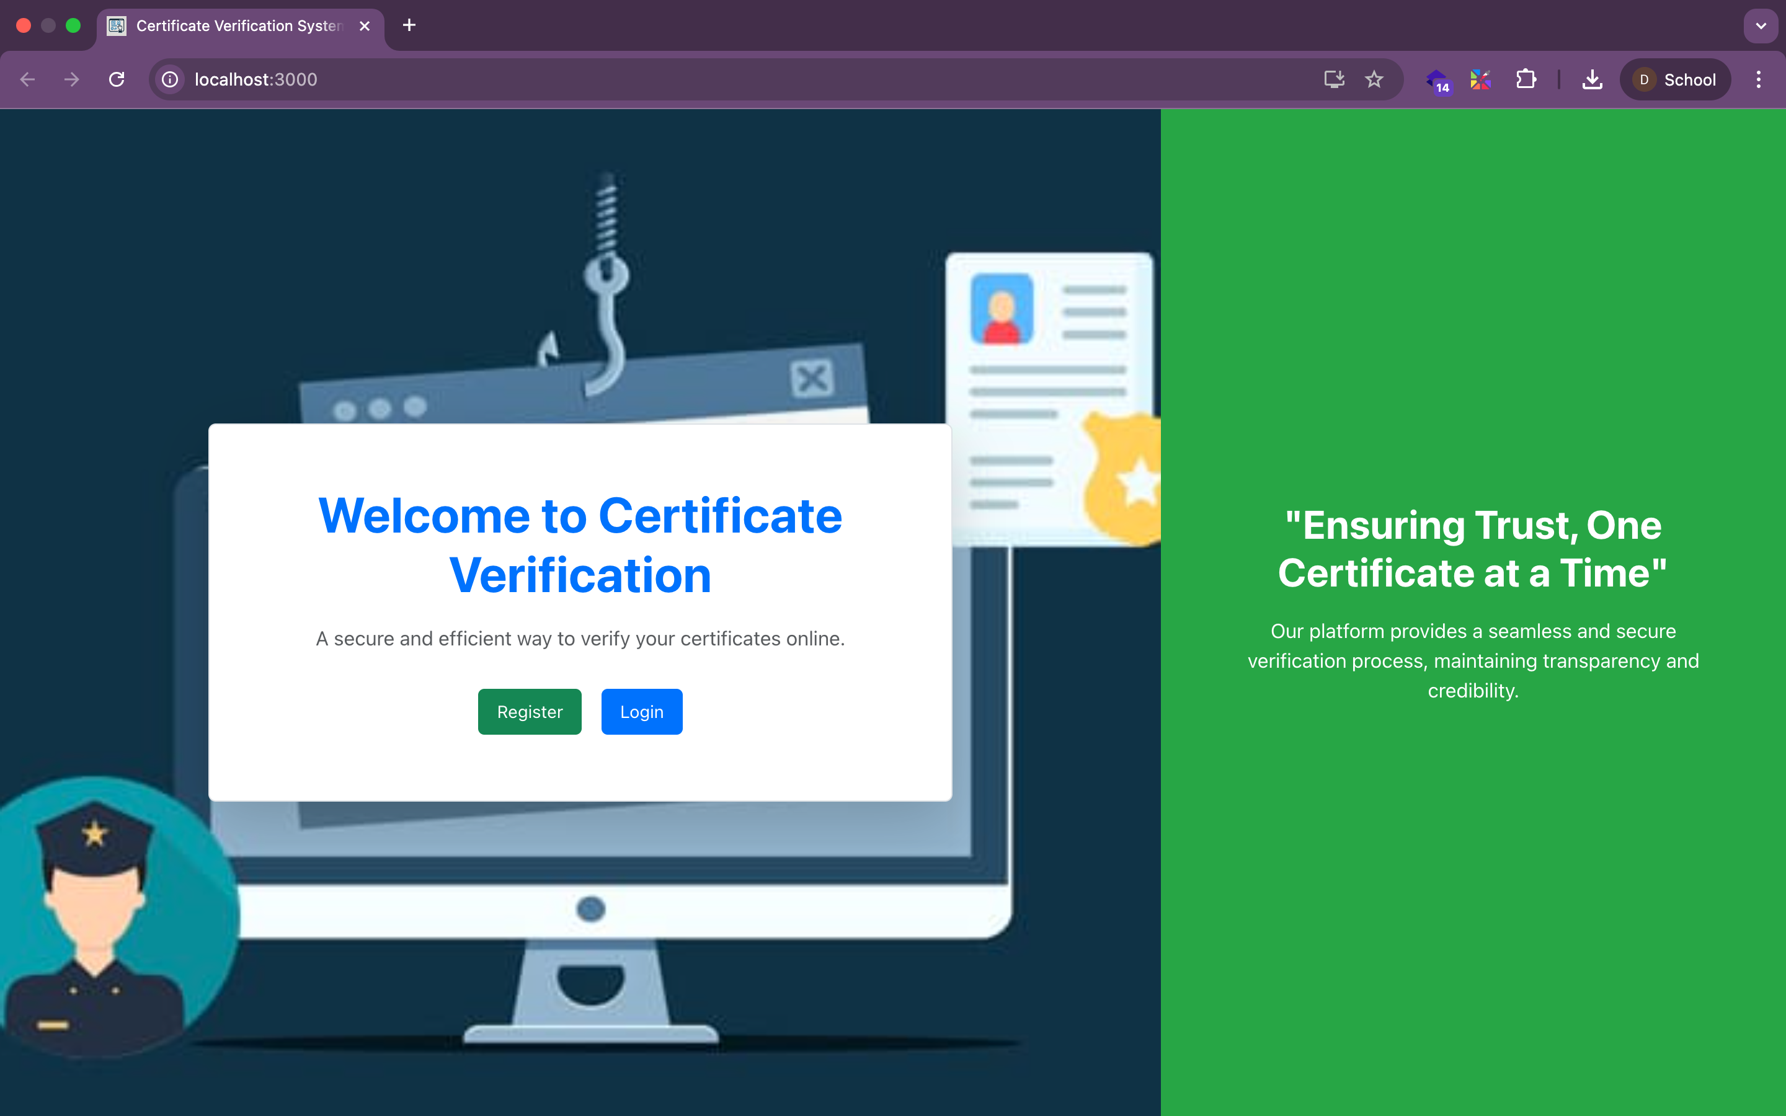Reload the page with refresh icon
Viewport: 1786px width, 1116px height.
tap(117, 79)
